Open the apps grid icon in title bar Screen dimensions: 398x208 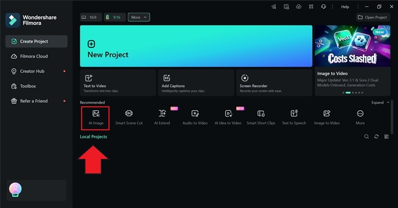[x=311, y=7]
